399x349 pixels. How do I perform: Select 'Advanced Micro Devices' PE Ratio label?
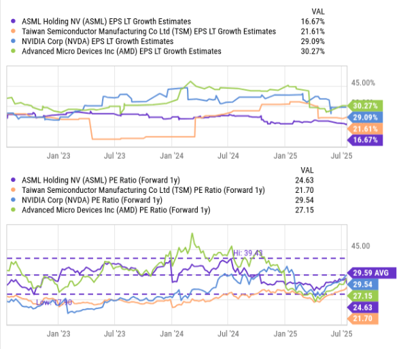click(116, 210)
